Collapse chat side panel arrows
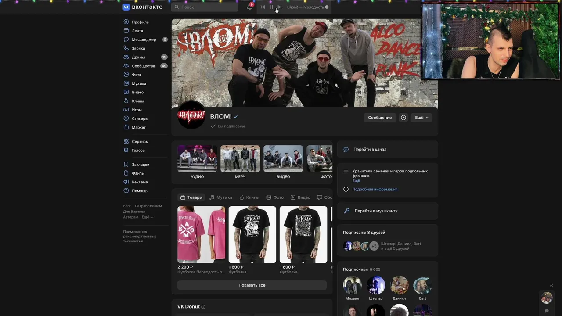Image resolution: width=562 pixels, height=316 pixels. [x=551, y=285]
